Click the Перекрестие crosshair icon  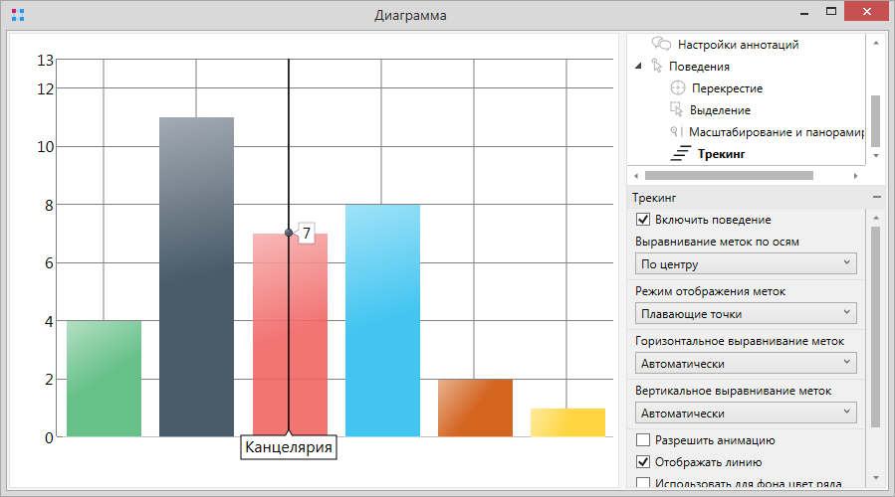pyautogui.click(x=678, y=88)
